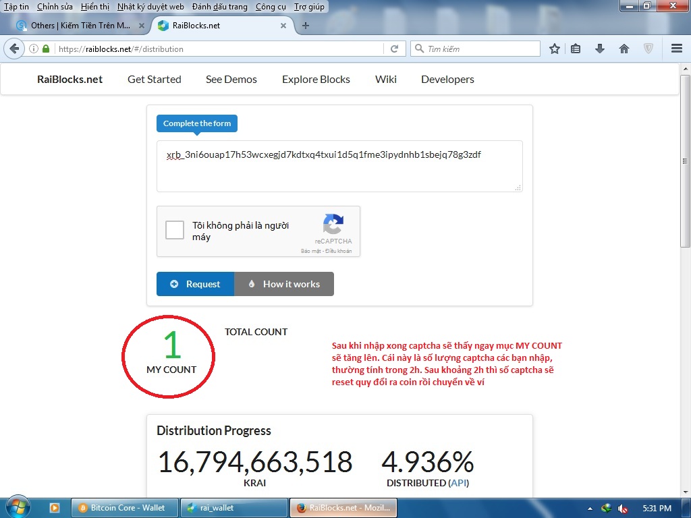The height and width of the screenshot is (518, 691).
Task: Switch to Others Kiếm Tiền Trên M... tab
Action: pyautogui.click(x=80, y=26)
